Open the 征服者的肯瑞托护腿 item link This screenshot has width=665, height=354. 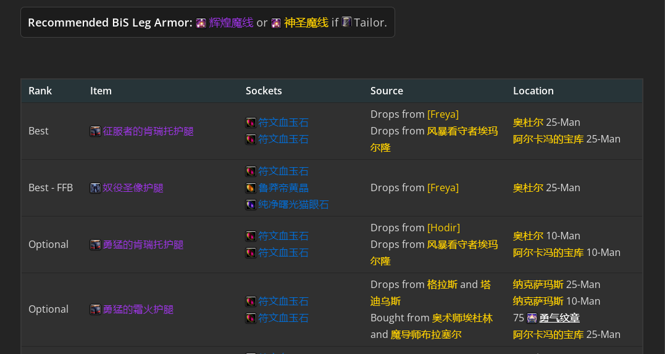click(148, 131)
